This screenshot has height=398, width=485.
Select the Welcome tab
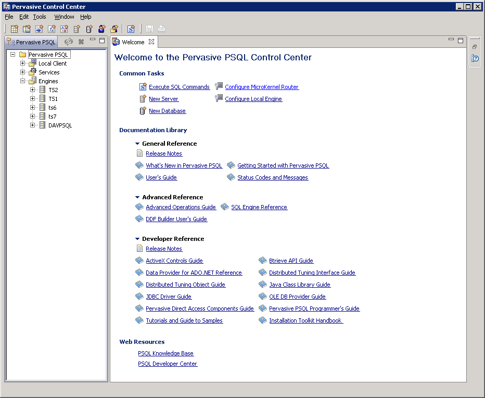133,42
